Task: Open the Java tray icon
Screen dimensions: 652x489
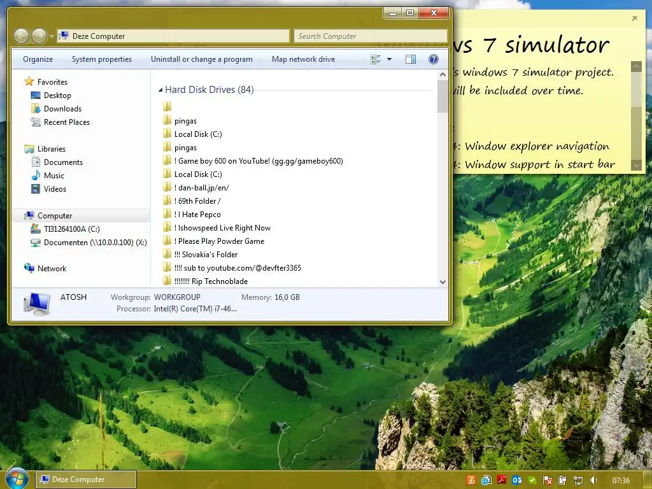Action: click(x=471, y=480)
